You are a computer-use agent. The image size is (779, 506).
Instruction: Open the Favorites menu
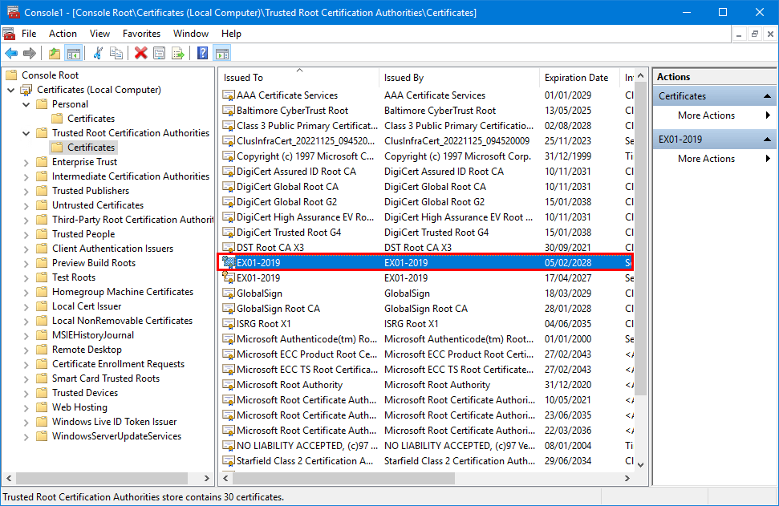[141, 33]
